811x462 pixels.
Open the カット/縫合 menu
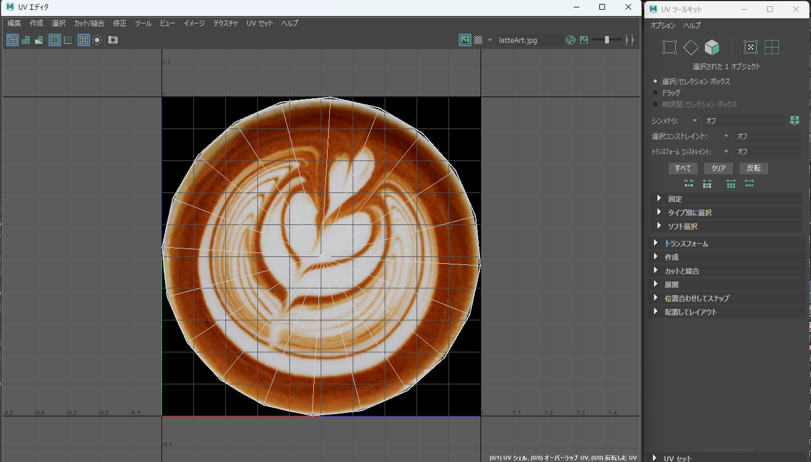pos(89,23)
